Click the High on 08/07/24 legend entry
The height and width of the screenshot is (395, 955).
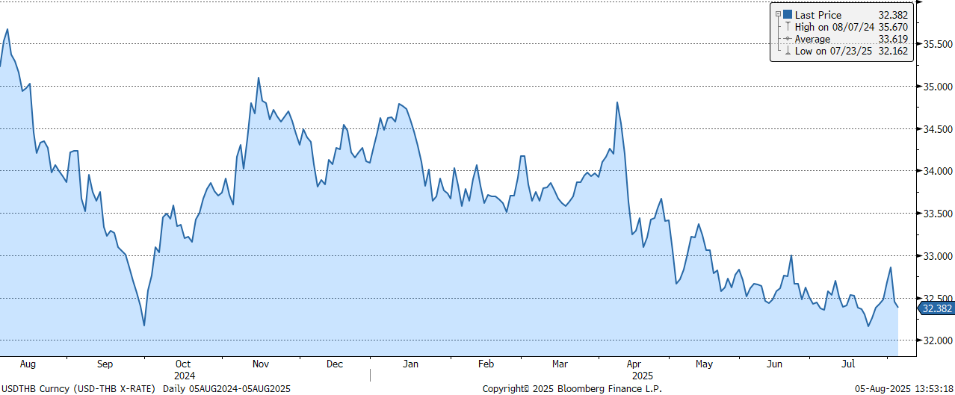[x=834, y=27]
